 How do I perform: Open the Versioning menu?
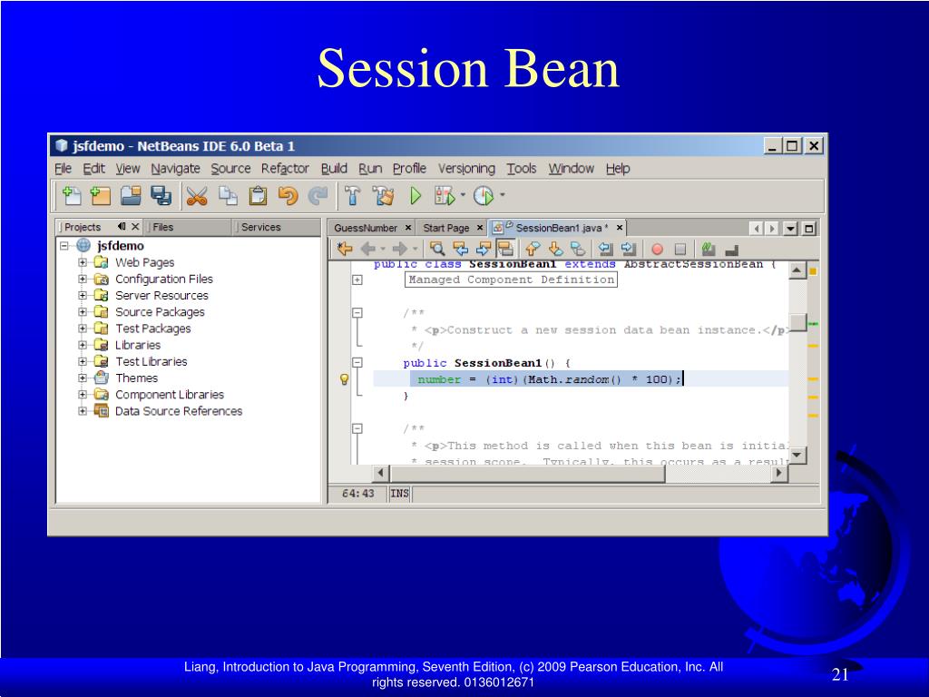[x=466, y=169]
